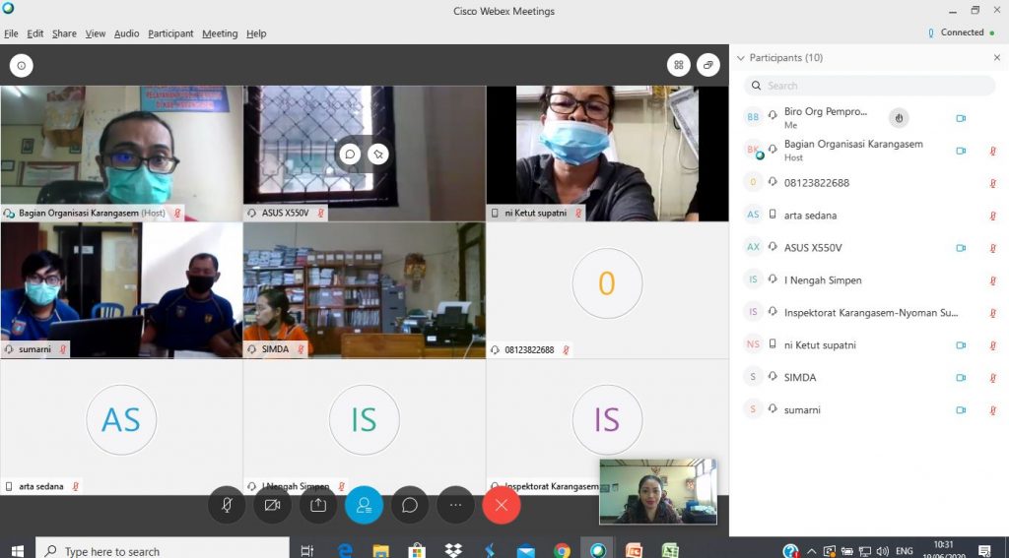Viewport: 1009px width, 558px height.
Task: Click the Share content icon
Action: (318, 505)
